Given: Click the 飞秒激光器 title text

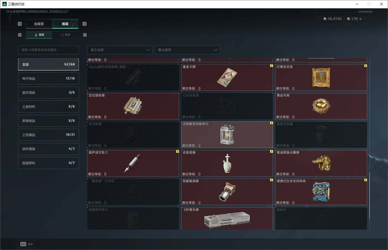Looking at the screenshot, I should [x=191, y=210].
